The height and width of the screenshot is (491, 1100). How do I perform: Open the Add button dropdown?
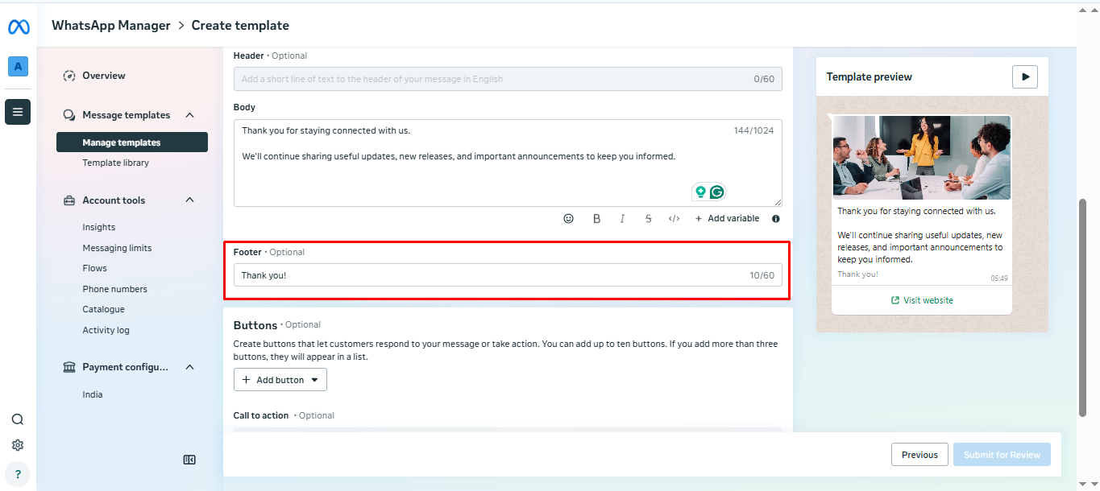point(280,380)
